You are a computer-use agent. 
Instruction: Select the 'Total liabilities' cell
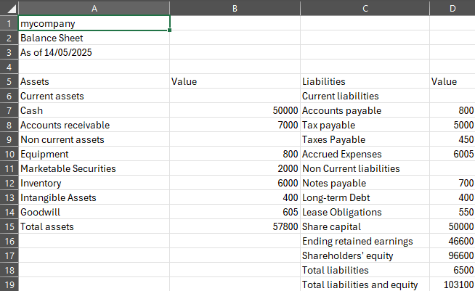[x=365, y=271]
